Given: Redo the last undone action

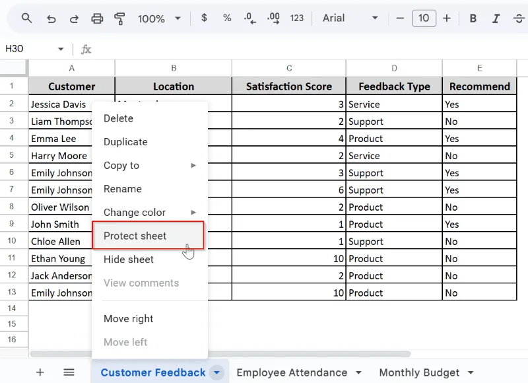Looking at the screenshot, I should coord(74,18).
